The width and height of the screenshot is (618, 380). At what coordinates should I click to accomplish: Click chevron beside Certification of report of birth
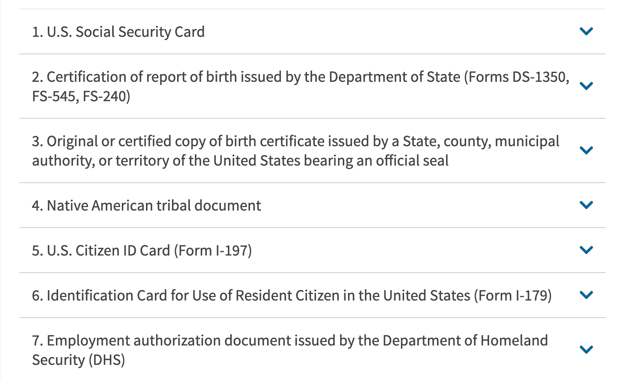pos(586,86)
